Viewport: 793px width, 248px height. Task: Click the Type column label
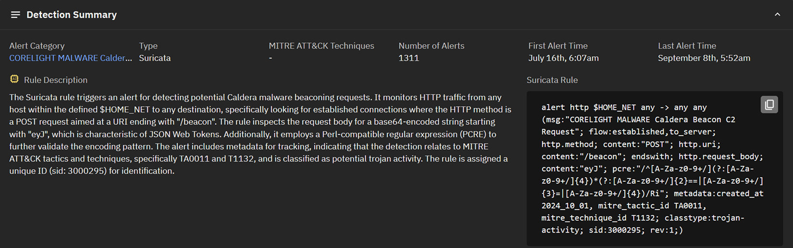[148, 46]
